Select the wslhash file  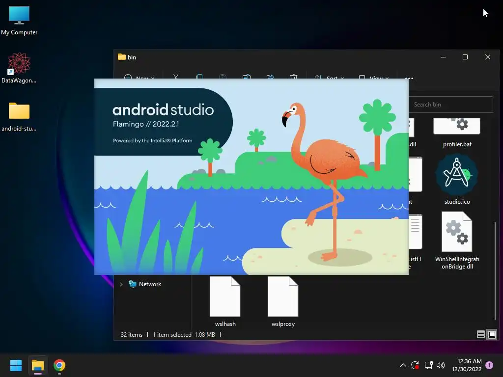225,301
